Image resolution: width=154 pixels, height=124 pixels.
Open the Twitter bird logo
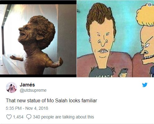pos(145,85)
